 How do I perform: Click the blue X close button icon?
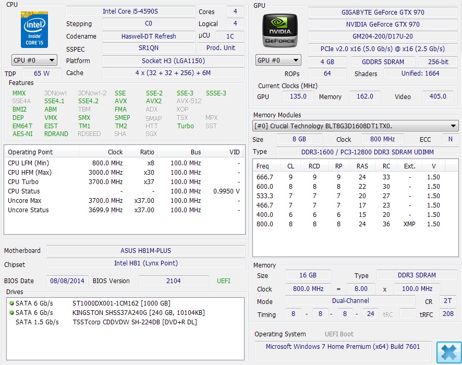point(449,352)
